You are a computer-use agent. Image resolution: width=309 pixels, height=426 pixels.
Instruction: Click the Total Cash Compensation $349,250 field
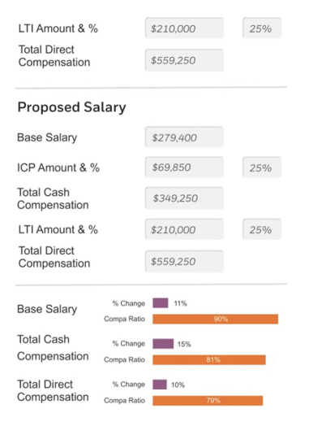tap(184, 198)
